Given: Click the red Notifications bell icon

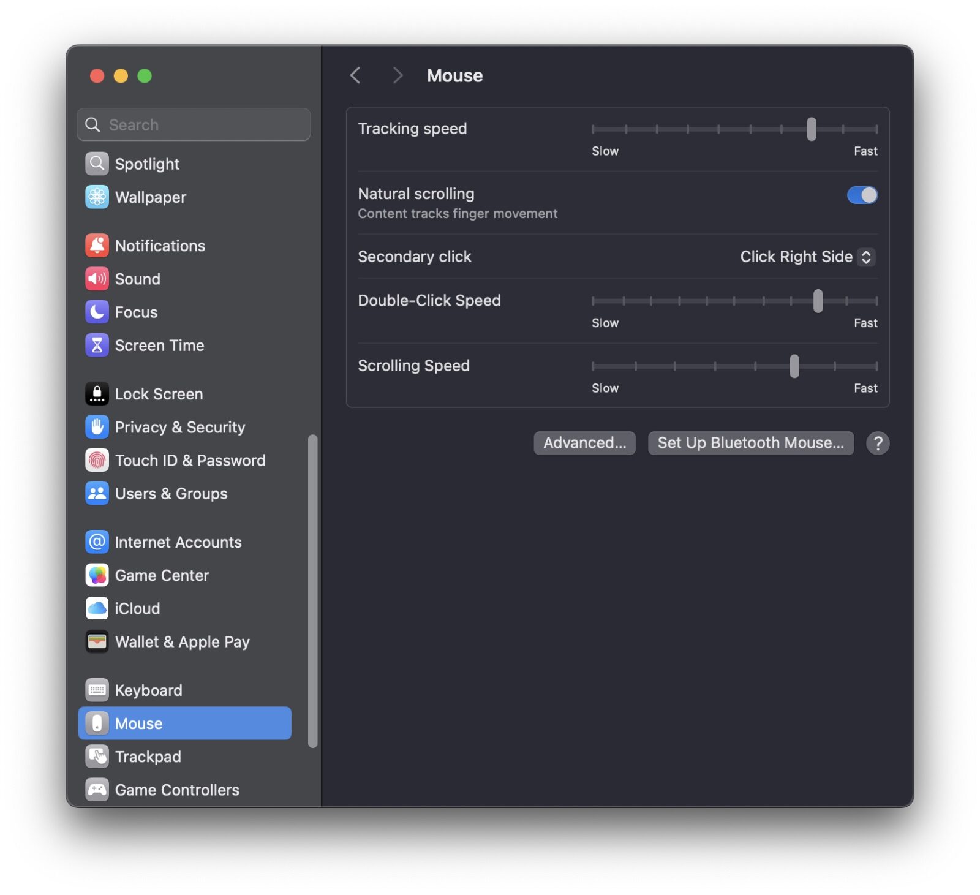Looking at the screenshot, I should pyautogui.click(x=97, y=246).
